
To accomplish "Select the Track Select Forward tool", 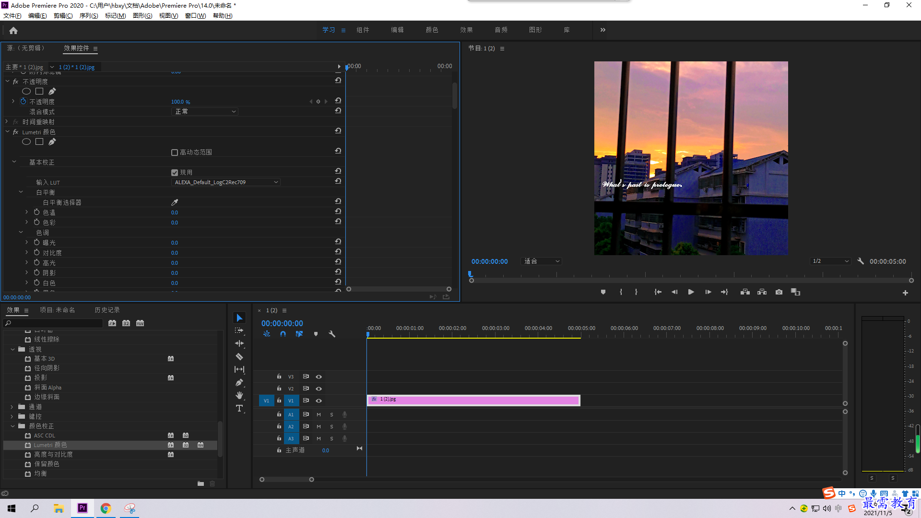I will (239, 330).
